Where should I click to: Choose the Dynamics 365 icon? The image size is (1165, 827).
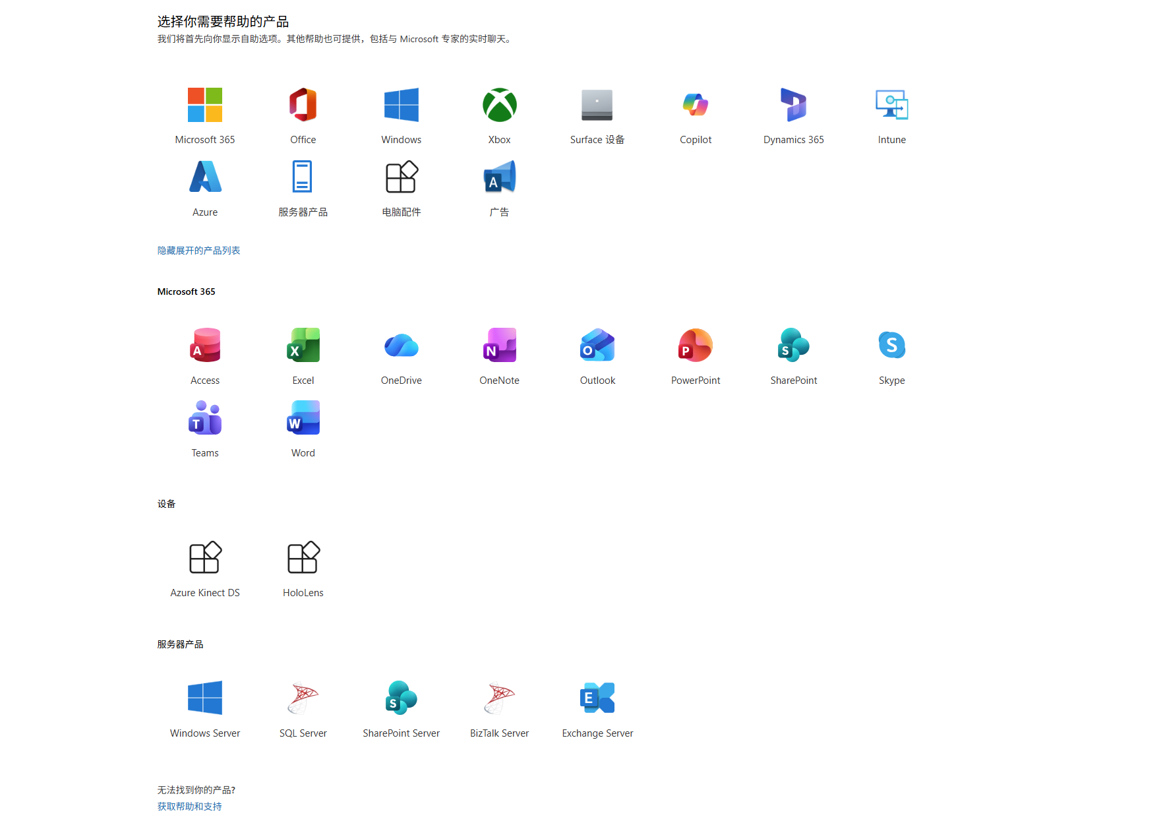coord(794,105)
